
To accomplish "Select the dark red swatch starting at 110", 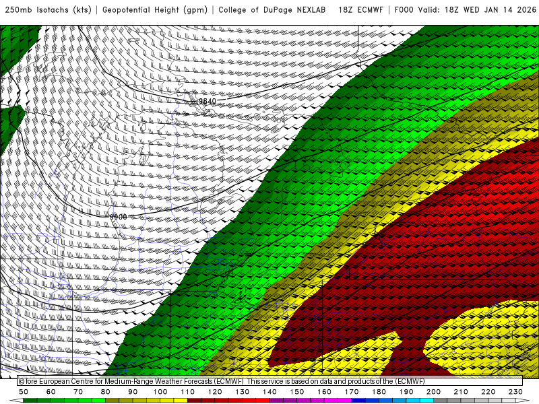I will [x=194, y=401].
